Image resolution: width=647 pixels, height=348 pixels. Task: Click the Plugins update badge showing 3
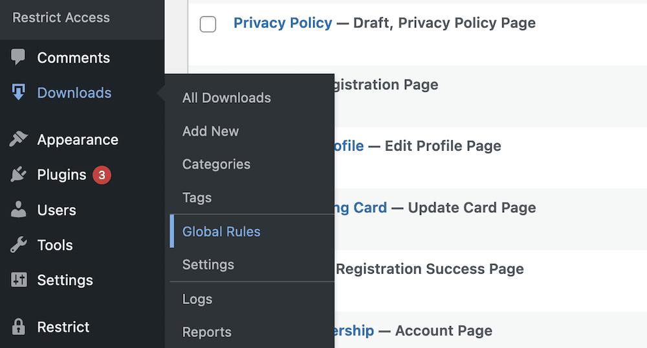tap(102, 175)
